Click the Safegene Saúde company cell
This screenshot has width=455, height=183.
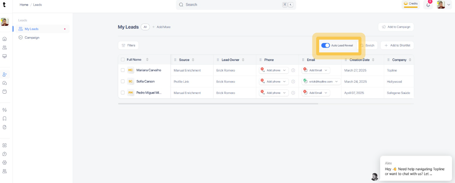(x=400, y=93)
